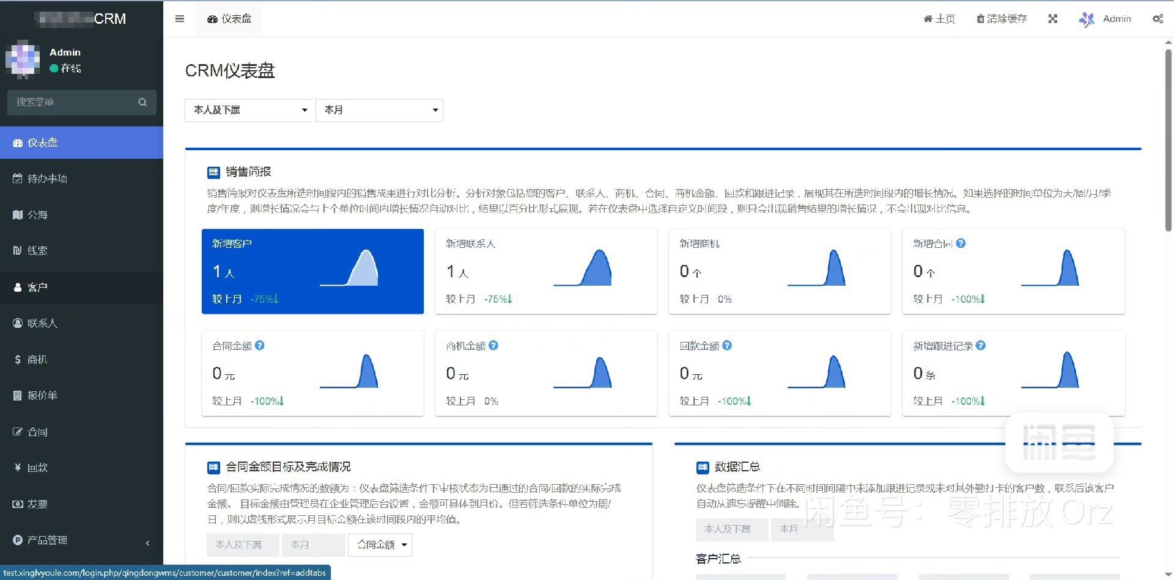Click the help icon next to 回款金额
The image size is (1174, 580).
point(727,346)
